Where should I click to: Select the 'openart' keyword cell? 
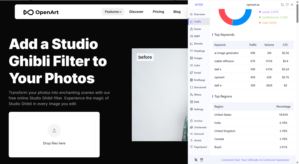(x=219, y=77)
